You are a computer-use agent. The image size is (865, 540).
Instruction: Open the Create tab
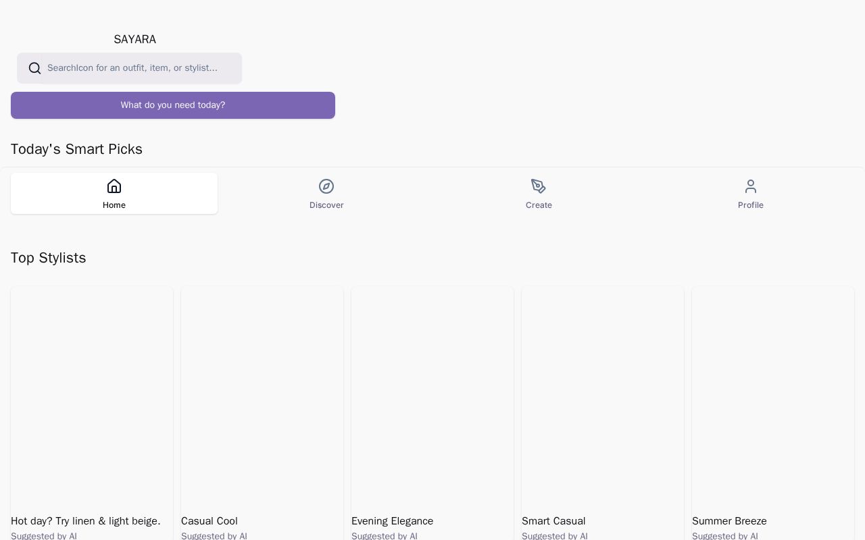(539, 194)
